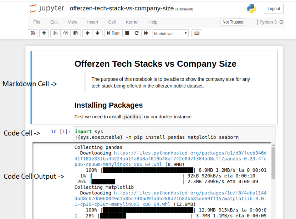Click the 'Collecting pandas' output line
This screenshot has height=219, width=296.
pos(98,147)
